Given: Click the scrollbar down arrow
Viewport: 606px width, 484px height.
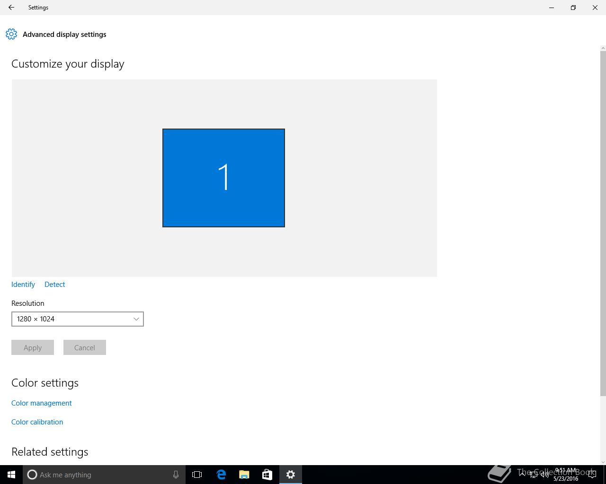Looking at the screenshot, I should [603, 462].
